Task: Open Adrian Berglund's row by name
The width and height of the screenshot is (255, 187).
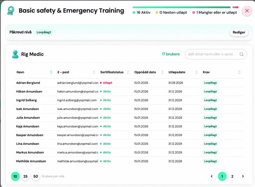Action: click(x=28, y=83)
